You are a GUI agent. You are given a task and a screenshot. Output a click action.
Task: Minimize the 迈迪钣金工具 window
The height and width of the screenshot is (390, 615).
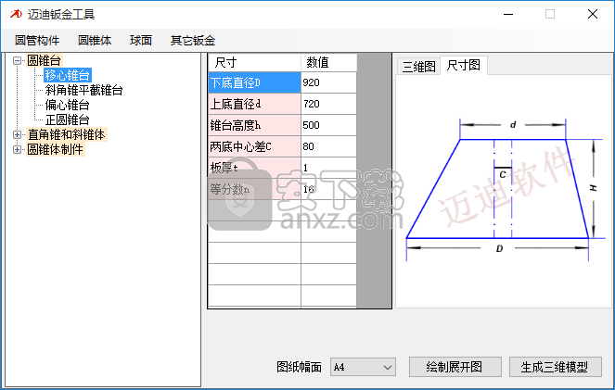tap(508, 15)
